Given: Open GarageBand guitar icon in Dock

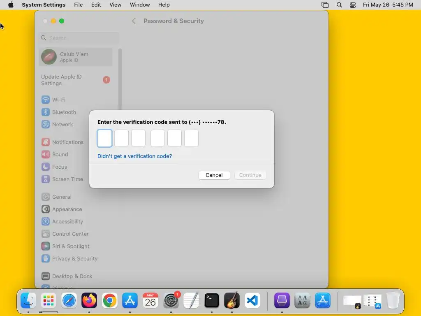Looking at the screenshot, I should [232, 300].
